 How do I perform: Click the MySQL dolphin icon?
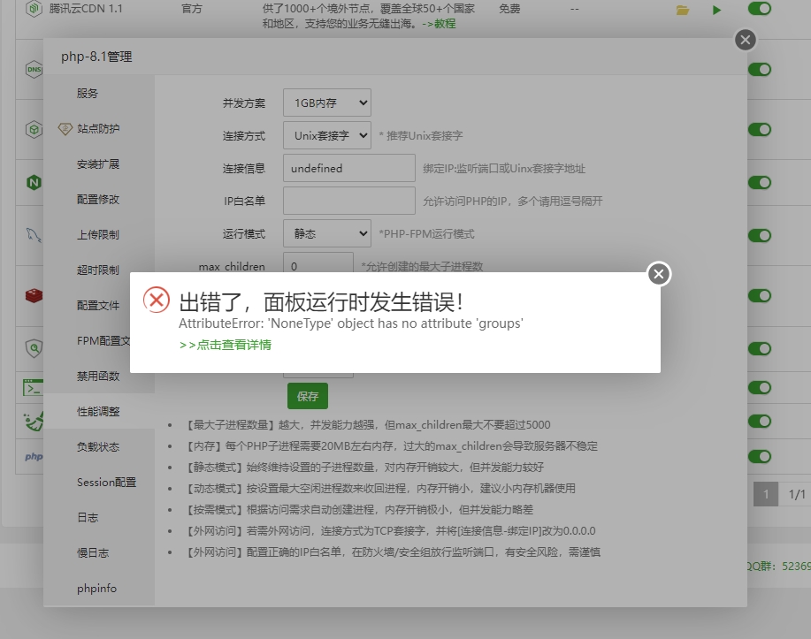tap(34, 235)
